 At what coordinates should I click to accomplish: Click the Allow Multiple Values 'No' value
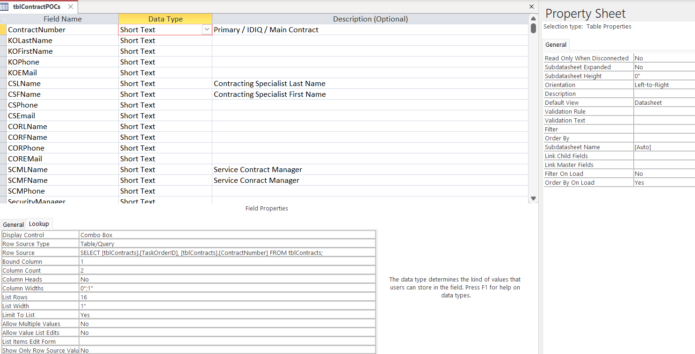click(227, 324)
